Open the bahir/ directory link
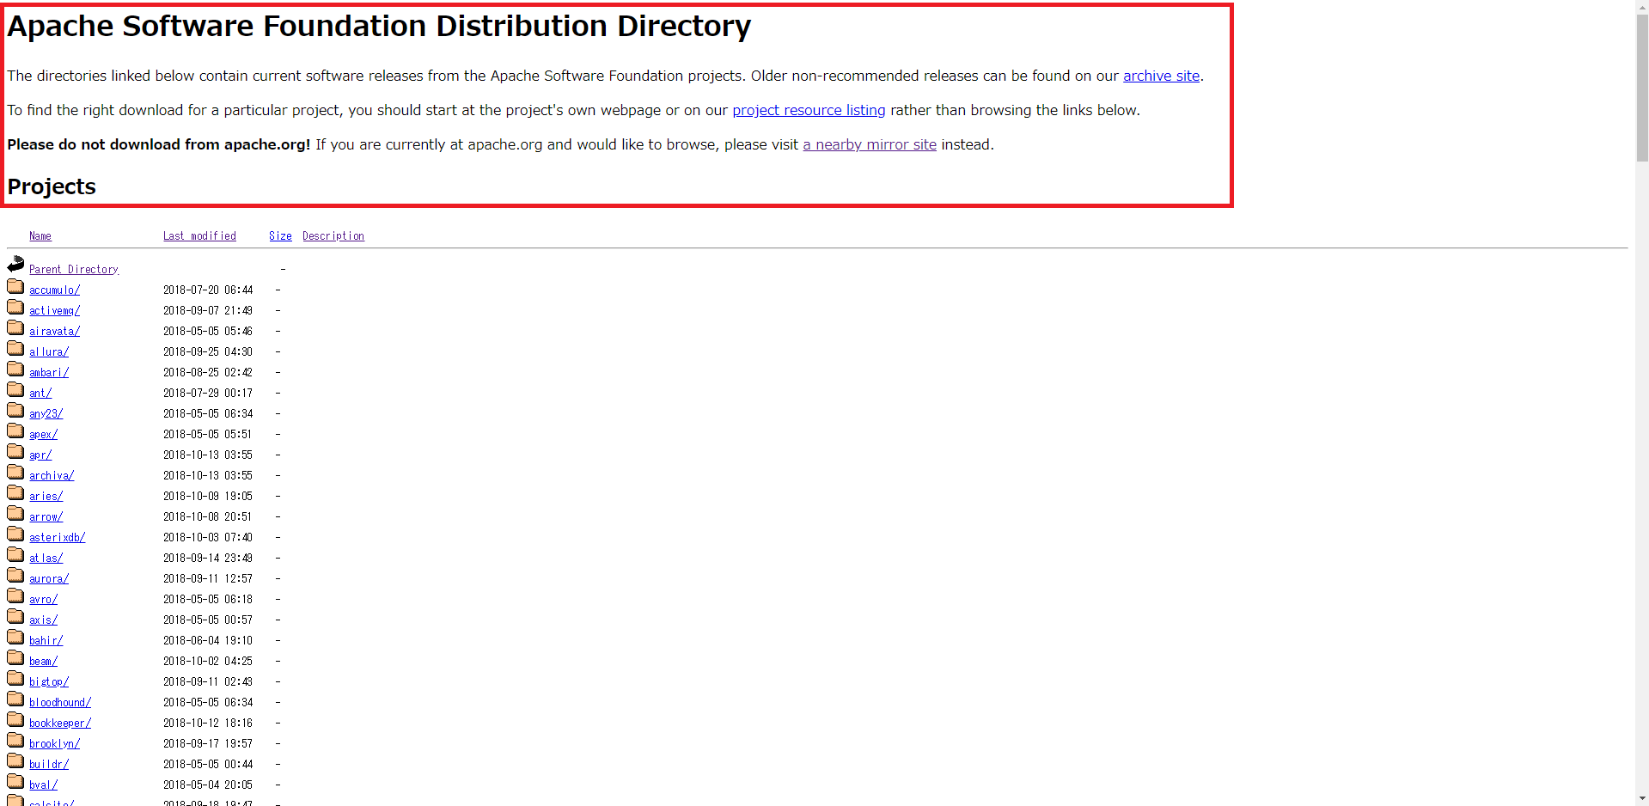 tap(46, 641)
